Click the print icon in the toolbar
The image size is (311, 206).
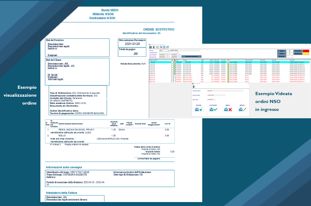[157, 47]
